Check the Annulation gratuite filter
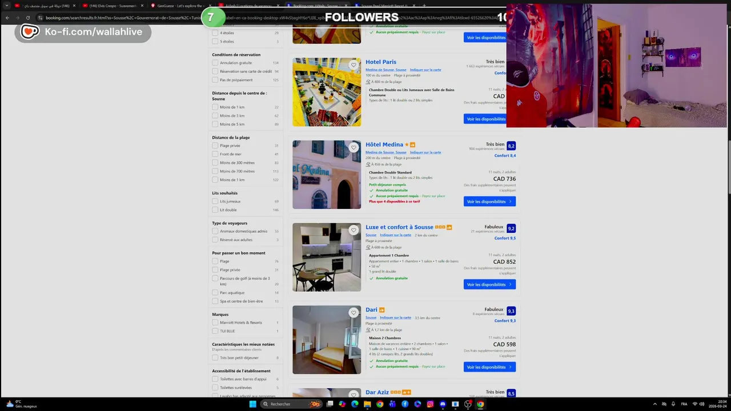 pos(215,63)
